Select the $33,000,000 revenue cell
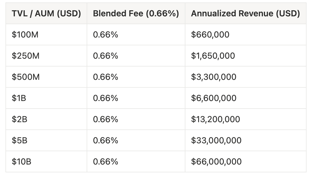 coord(216,141)
